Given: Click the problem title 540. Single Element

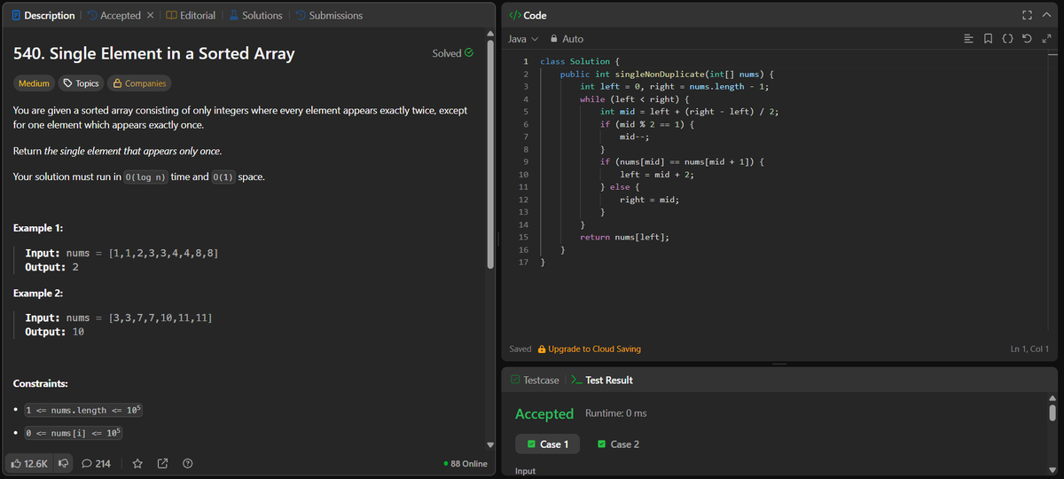Looking at the screenshot, I should [x=154, y=53].
